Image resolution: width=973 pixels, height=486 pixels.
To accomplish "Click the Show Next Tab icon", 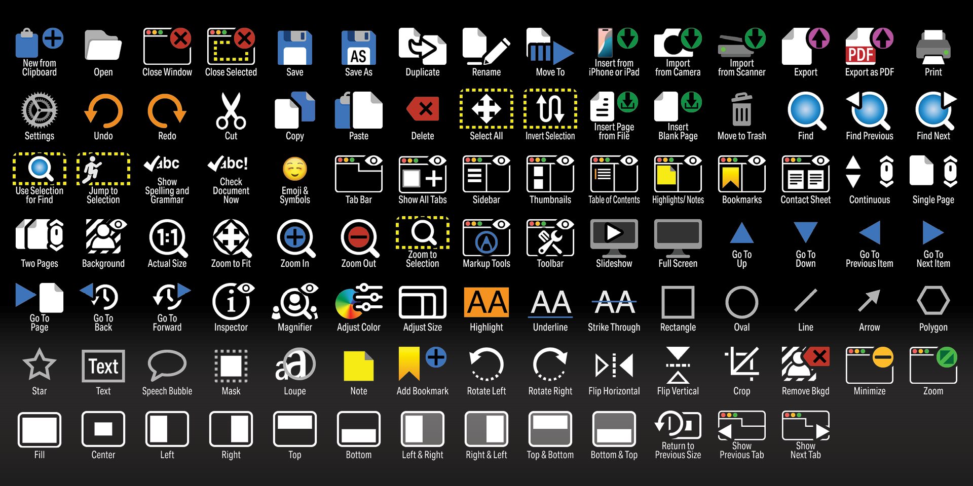I will click(806, 425).
